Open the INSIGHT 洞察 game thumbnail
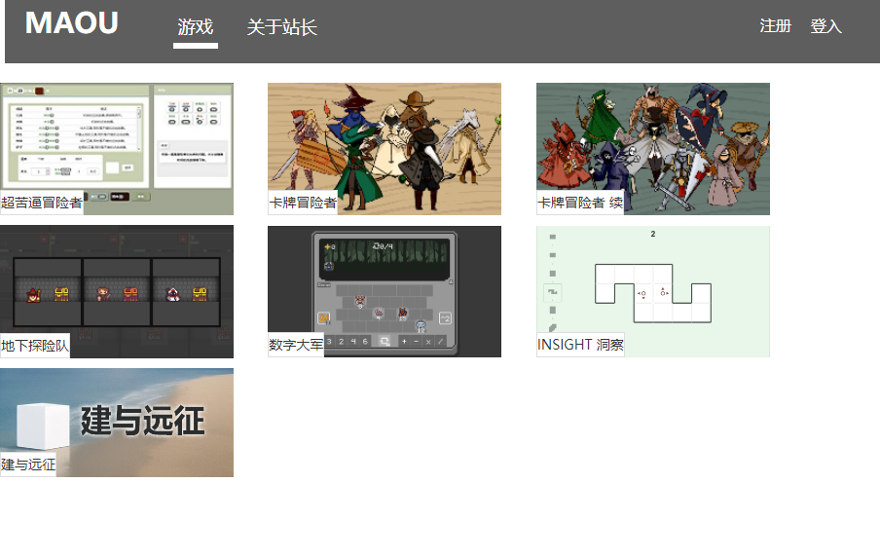Image resolution: width=880 pixels, height=557 pixels. click(x=653, y=291)
